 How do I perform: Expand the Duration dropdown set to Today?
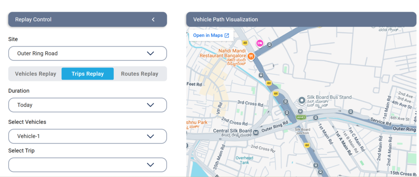[x=88, y=105]
